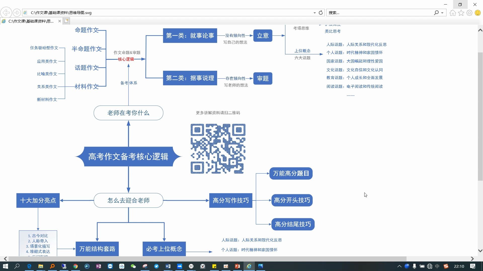Open OneNote from the taskbar
Viewport: 483px width, 271px height.
tap(99, 266)
